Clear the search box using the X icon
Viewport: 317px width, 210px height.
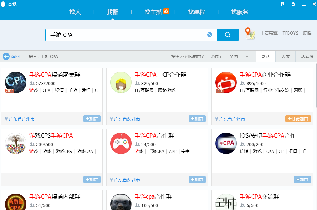click(210, 34)
